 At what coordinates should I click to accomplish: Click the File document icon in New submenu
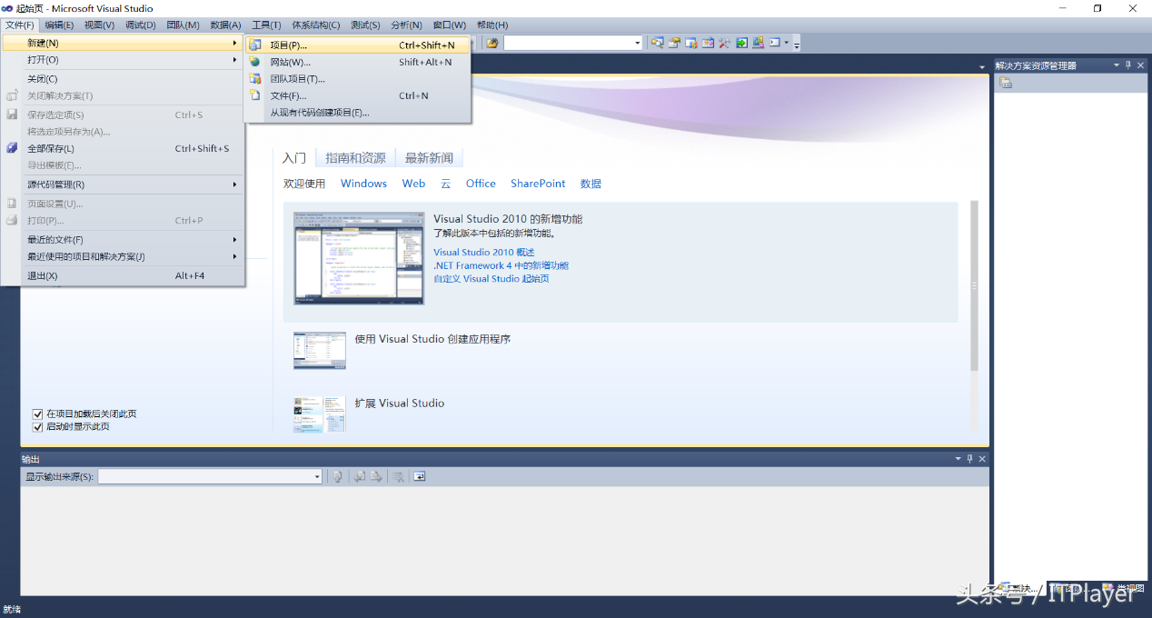255,95
